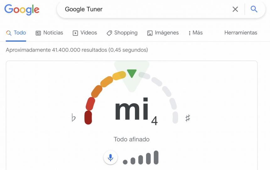
Task: Open the Imágenes tab
Action: (163, 33)
